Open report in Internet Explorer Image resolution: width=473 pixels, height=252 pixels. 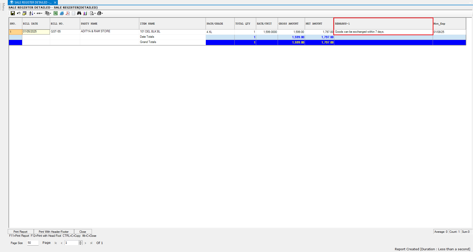[x=62, y=13]
